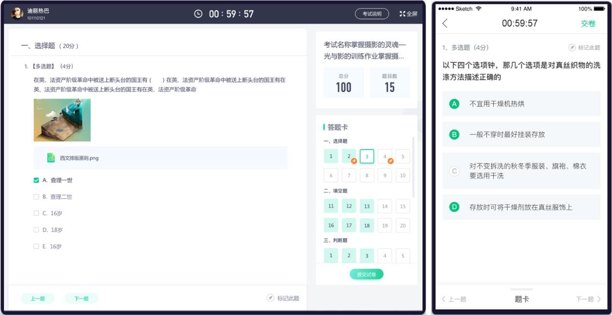Screen dimensions: 612x315
Task: Tap the pin icon next to mobile 标记此题
Action: pyautogui.click(x=572, y=48)
